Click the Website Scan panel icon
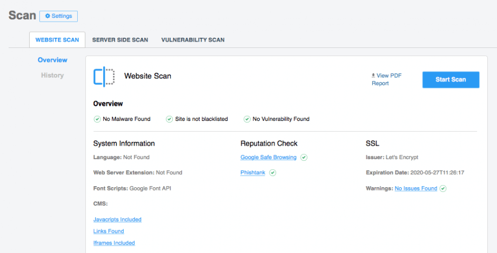This screenshot has height=253, width=497. pos(104,76)
